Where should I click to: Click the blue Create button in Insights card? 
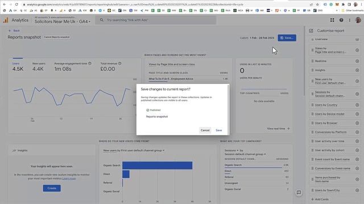coord(52,188)
